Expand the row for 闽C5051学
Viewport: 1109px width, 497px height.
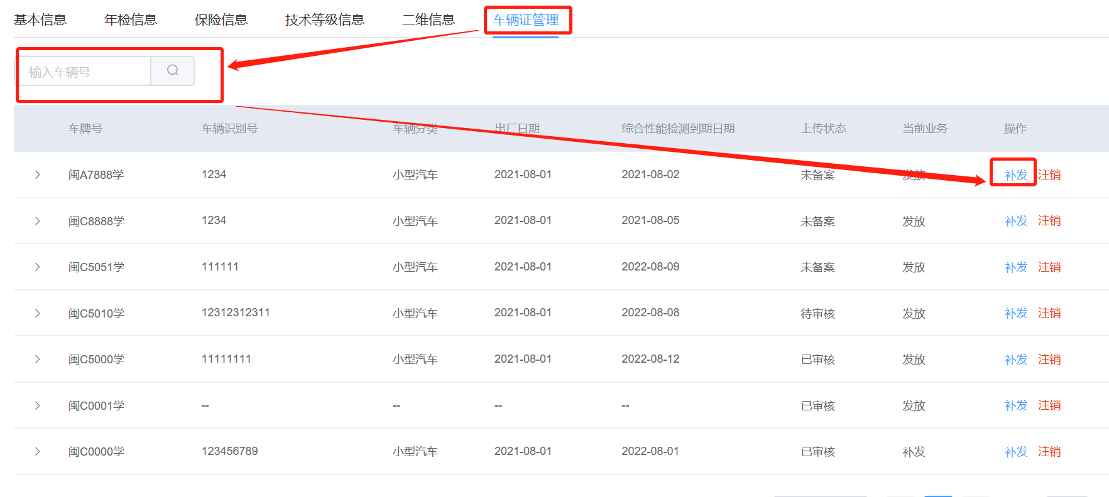coord(38,267)
